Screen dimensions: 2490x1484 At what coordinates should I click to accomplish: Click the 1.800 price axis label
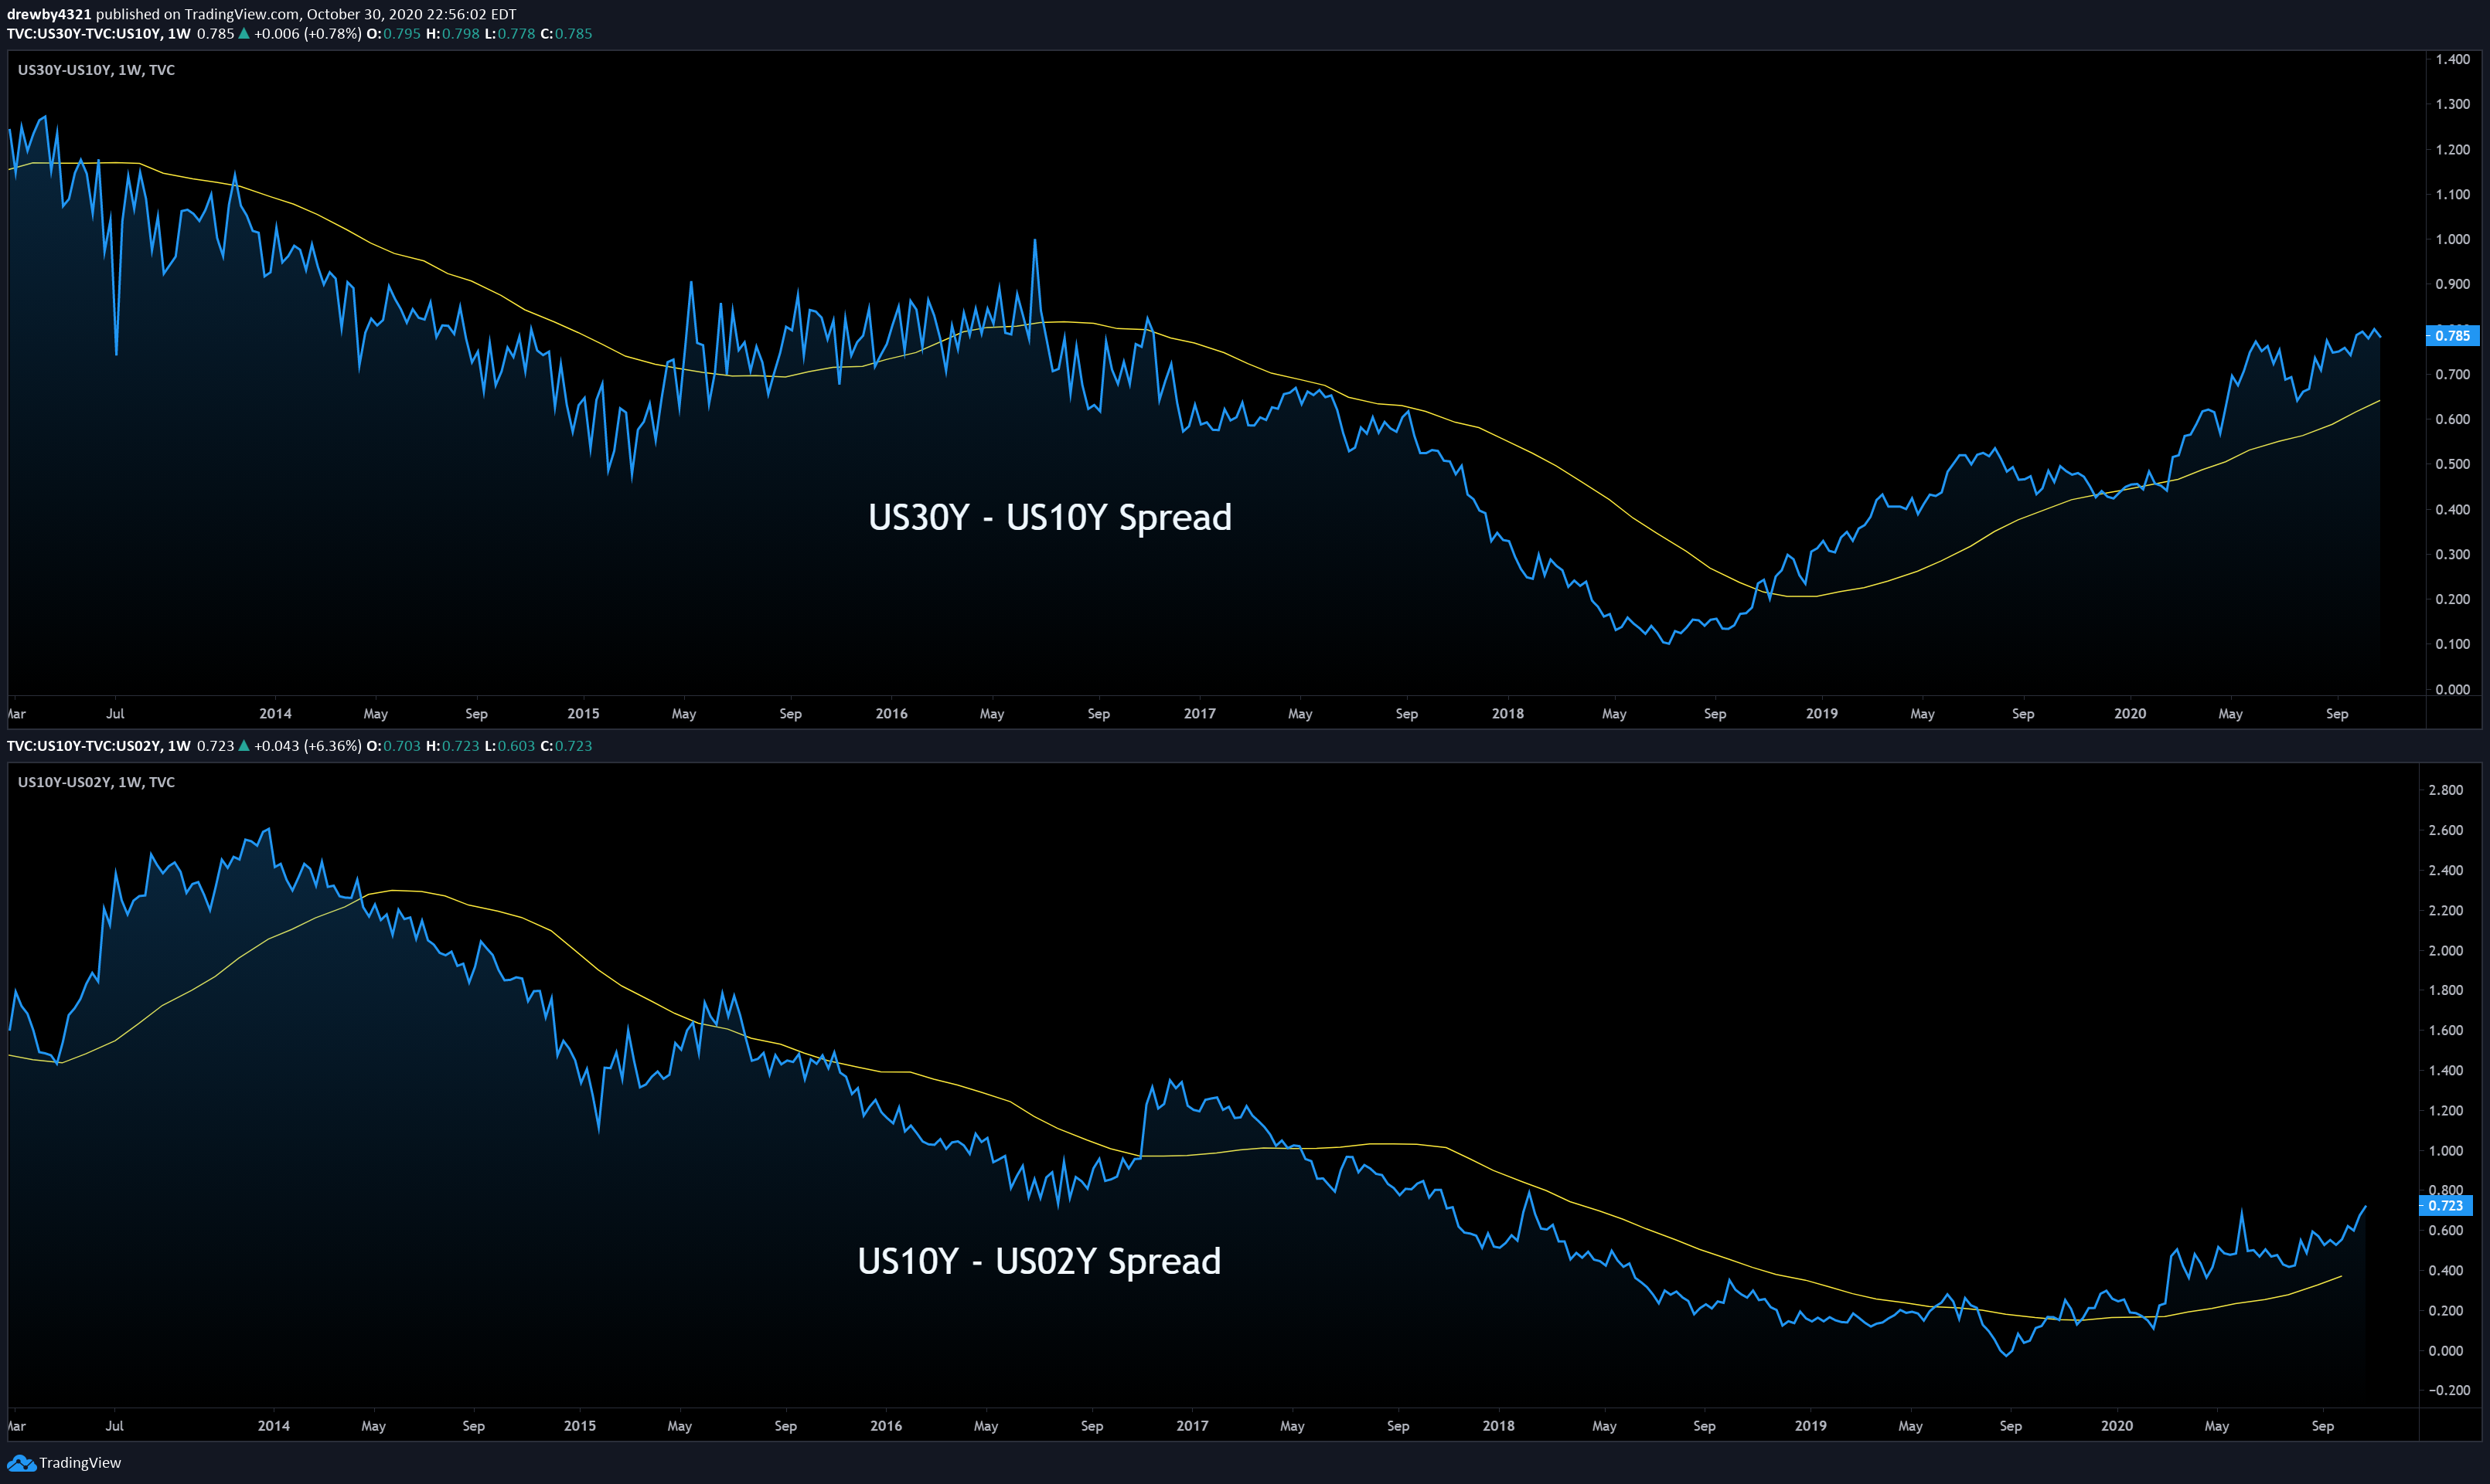click(x=2446, y=990)
